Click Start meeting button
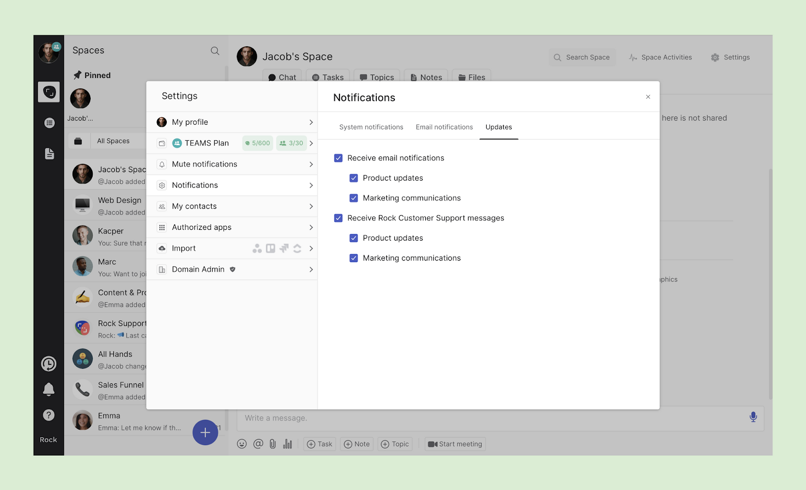Image resolution: width=806 pixels, height=490 pixels. (x=455, y=444)
